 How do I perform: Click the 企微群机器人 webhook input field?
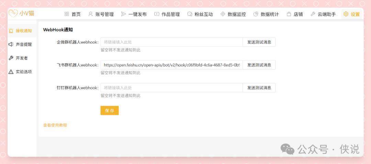(x=171, y=42)
